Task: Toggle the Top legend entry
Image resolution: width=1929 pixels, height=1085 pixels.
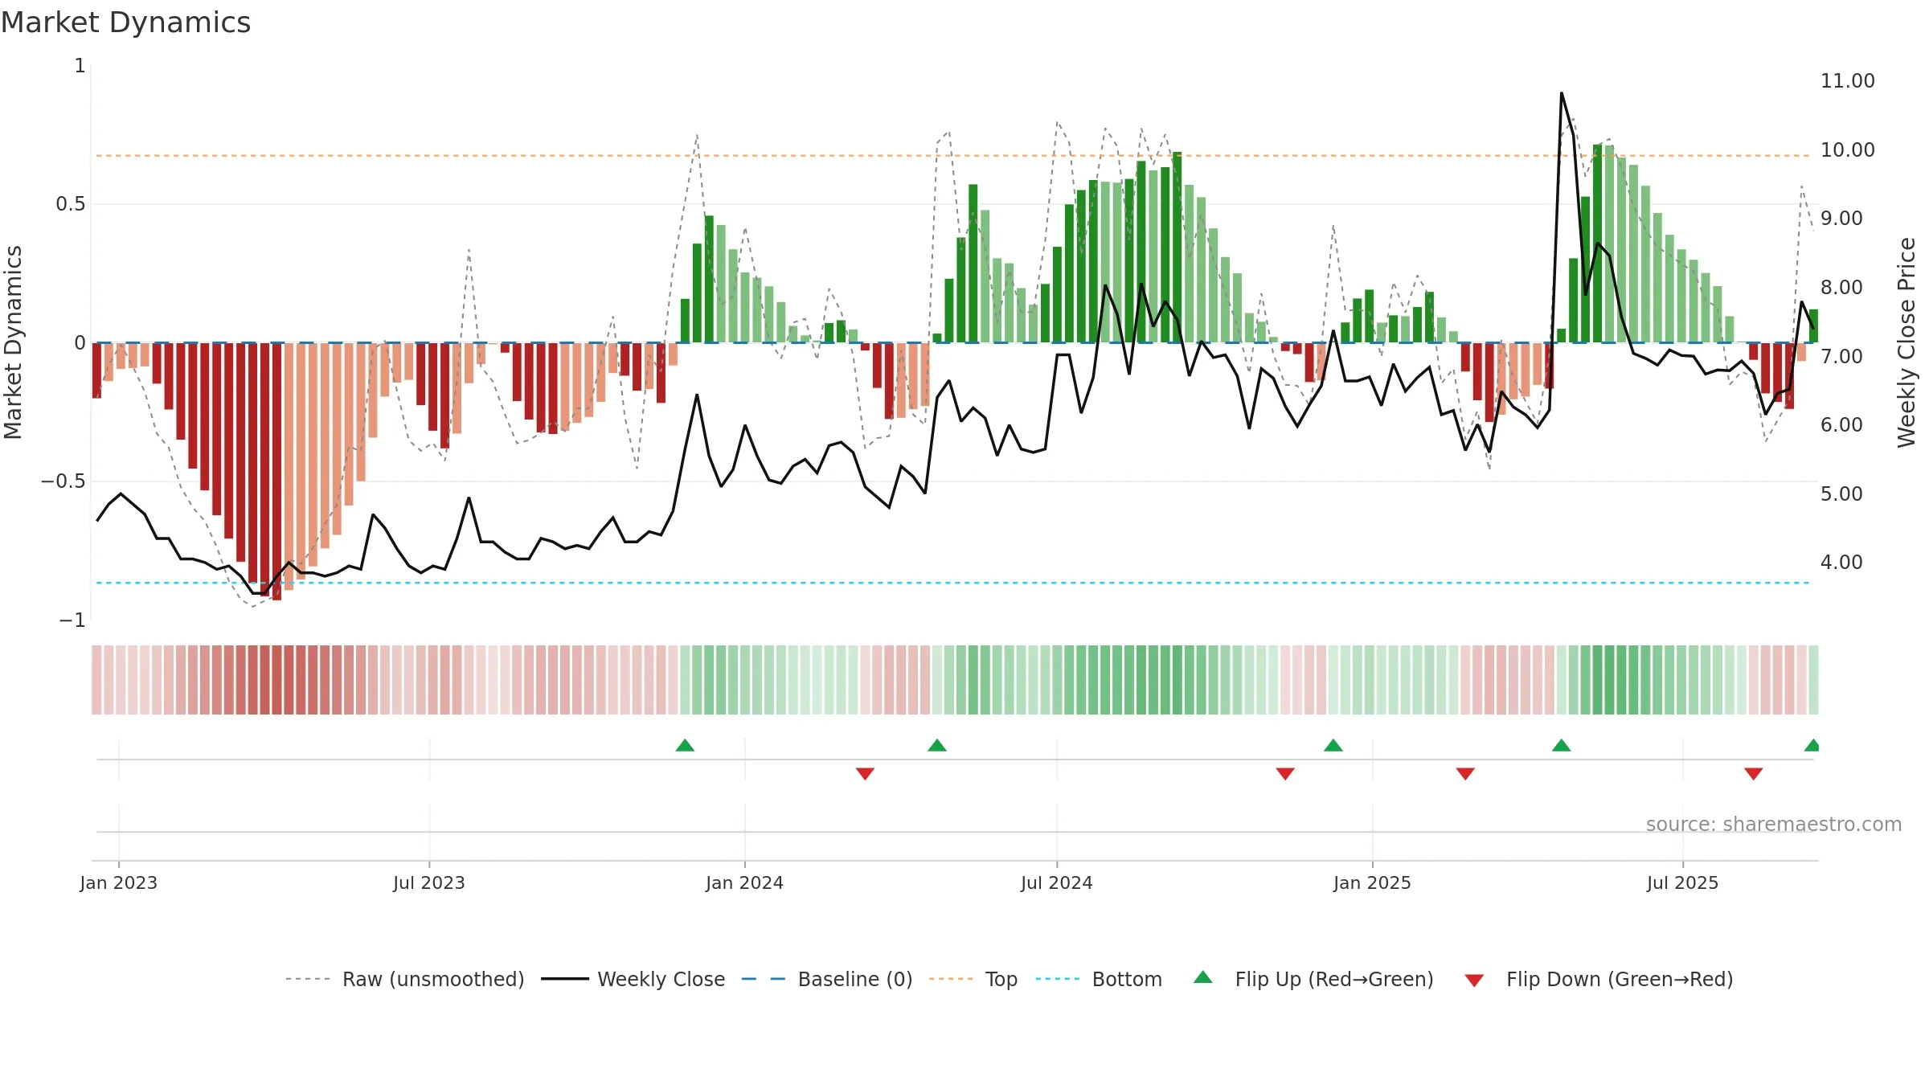Action: 973,979
